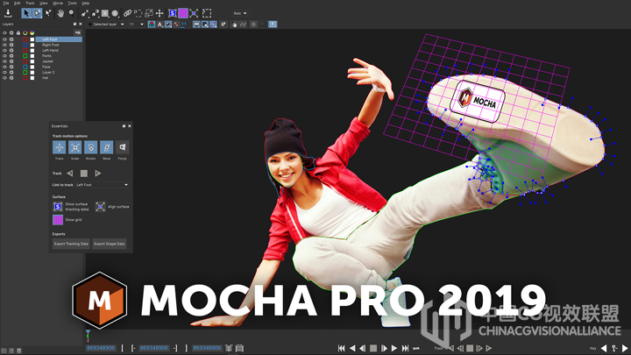Toggle the RGB channels view icon

[152, 25]
